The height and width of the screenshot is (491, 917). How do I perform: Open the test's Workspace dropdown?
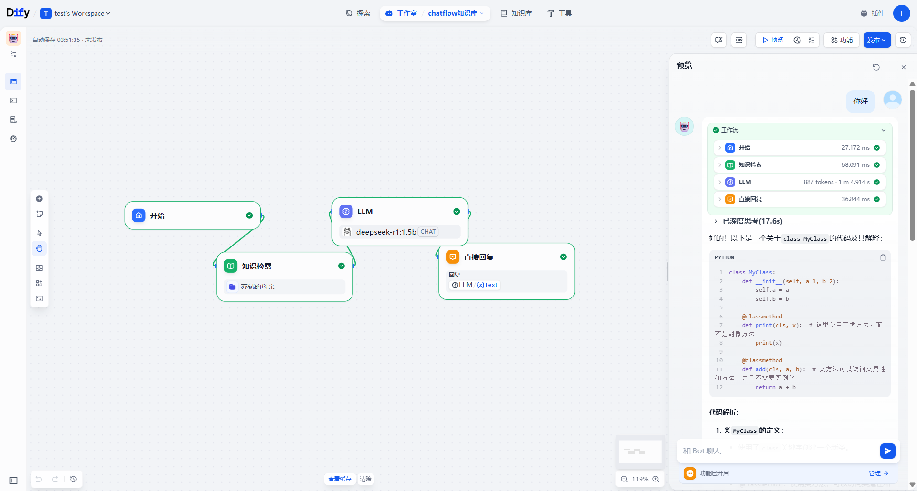point(75,13)
